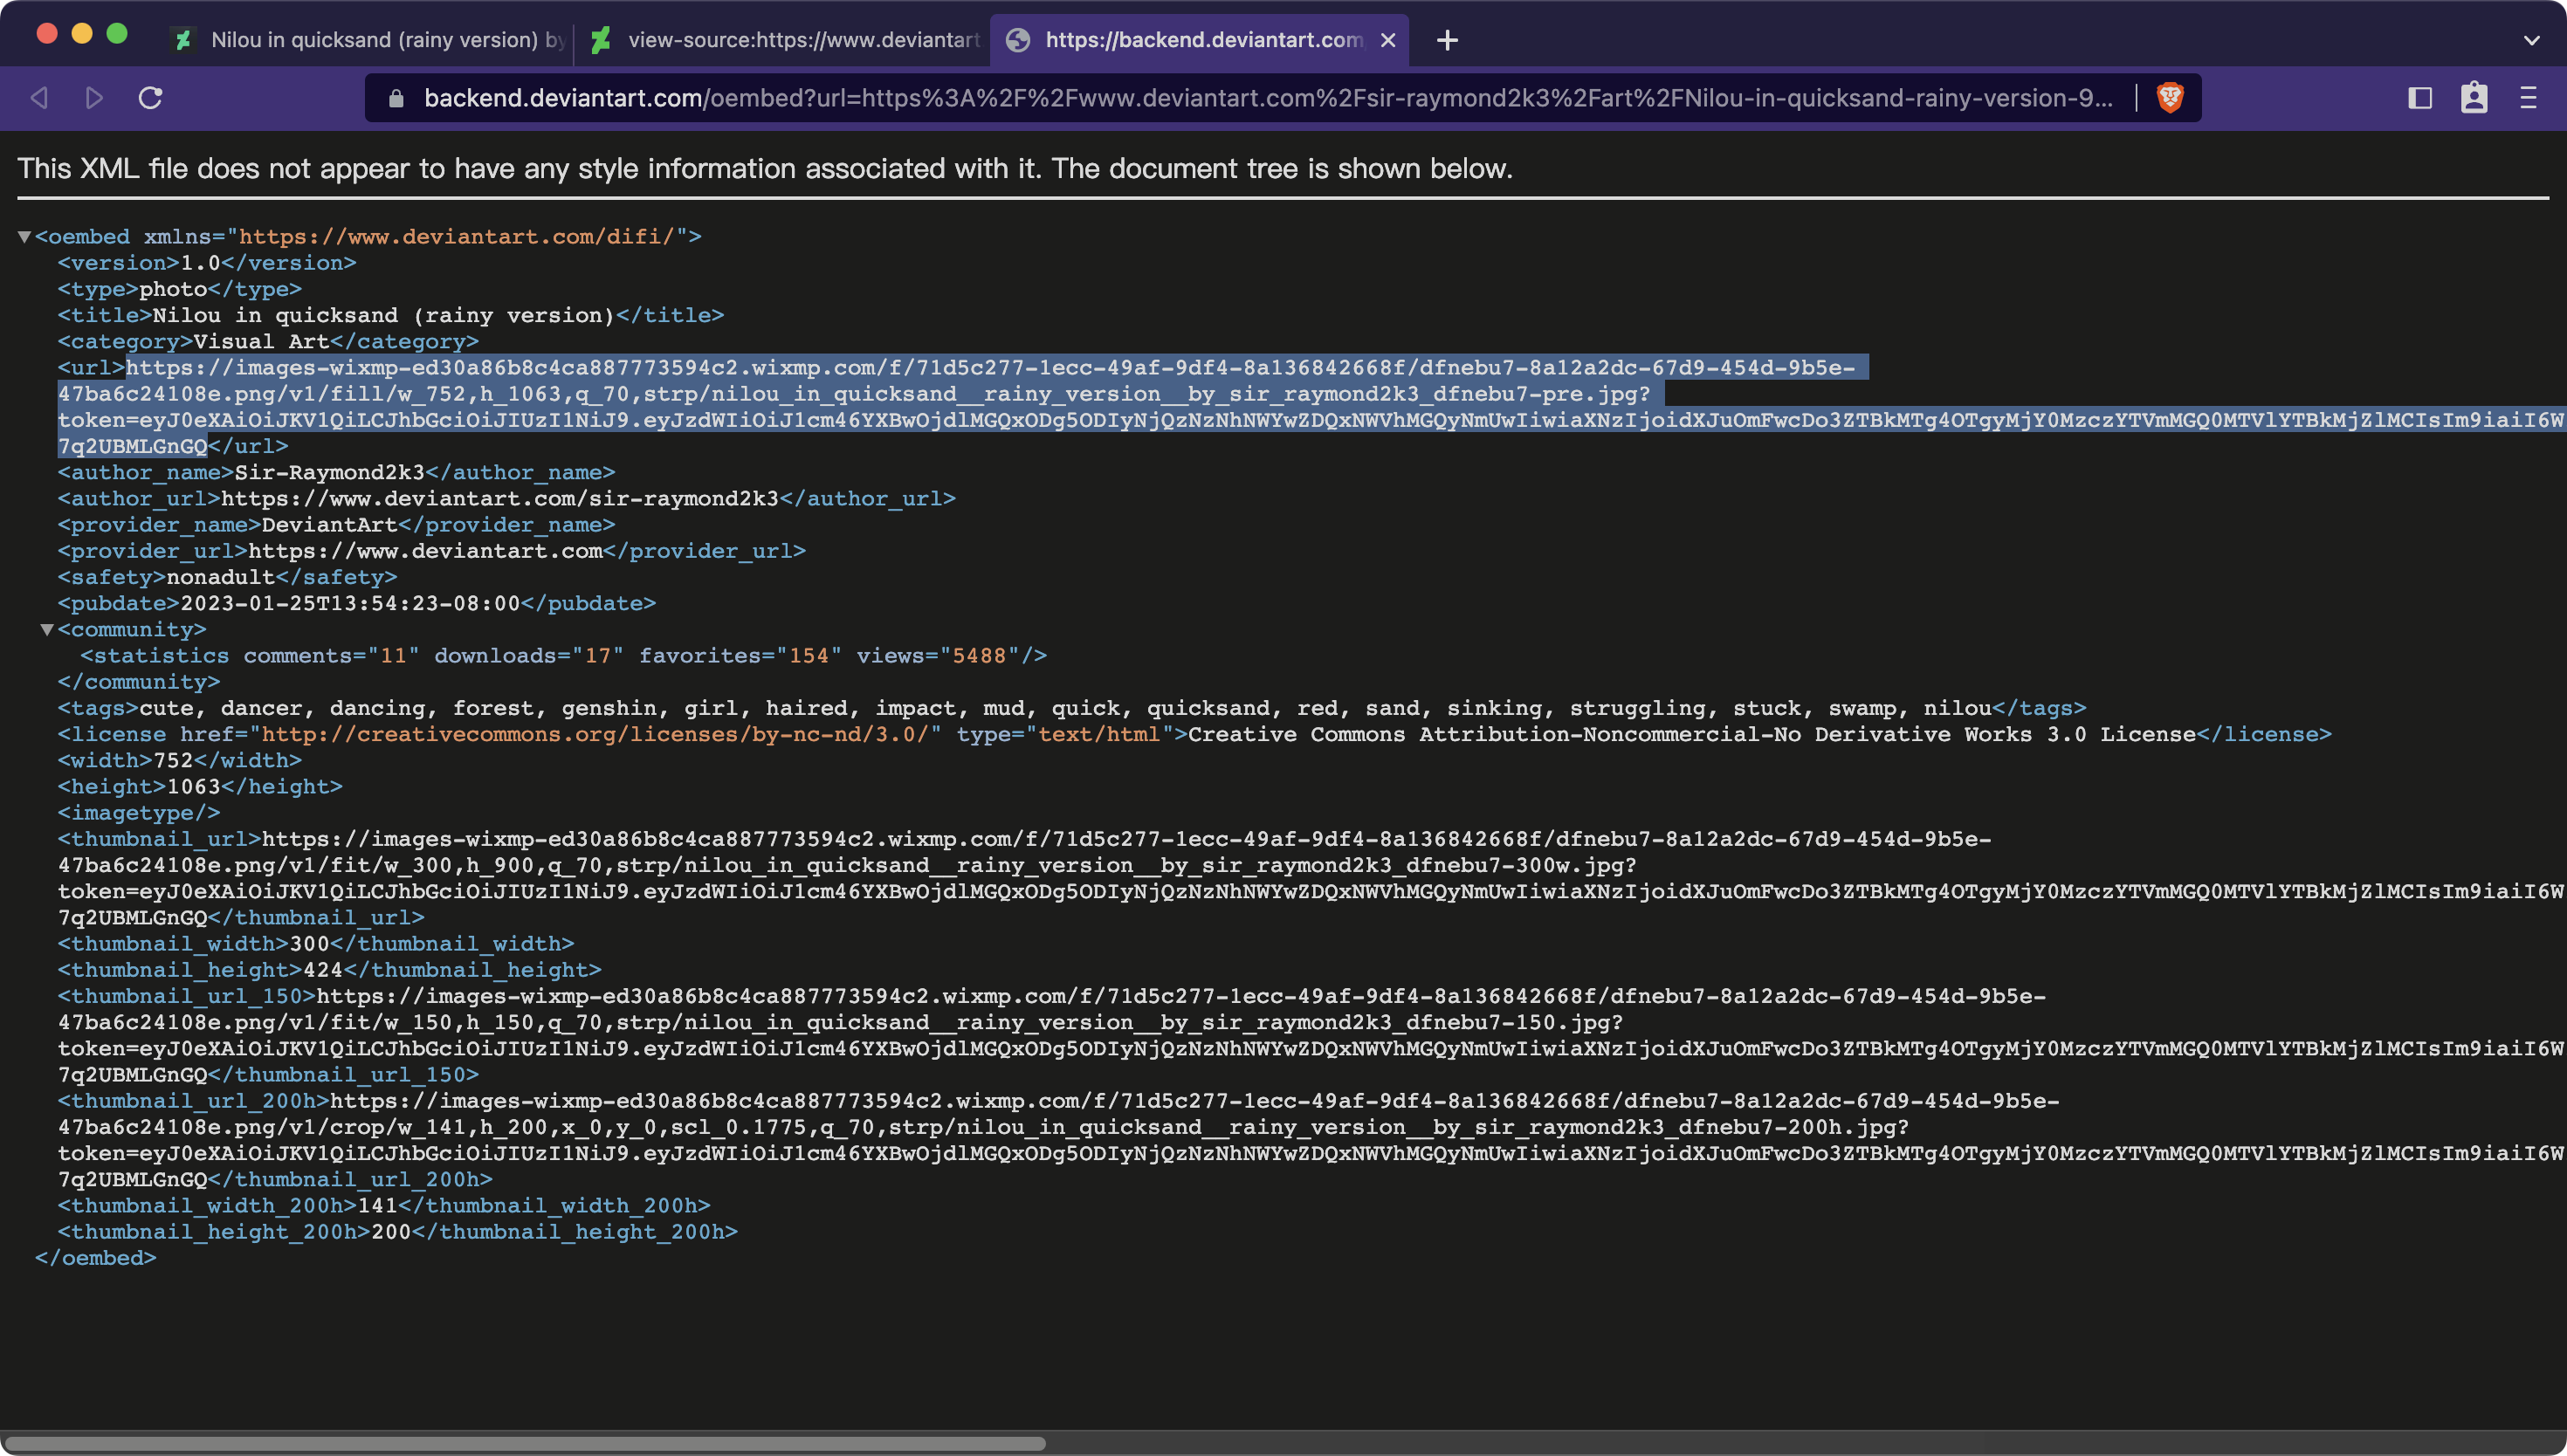Screen dimensions: 2567x1456
Task: Click the version value 1.0
Action: tap(200, 263)
